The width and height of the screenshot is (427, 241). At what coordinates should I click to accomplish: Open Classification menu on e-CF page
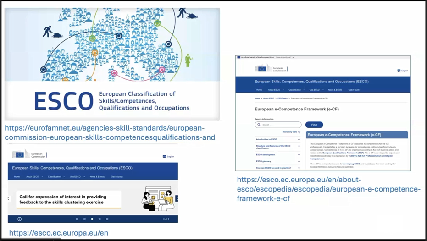pyautogui.click(x=295, y=90)
